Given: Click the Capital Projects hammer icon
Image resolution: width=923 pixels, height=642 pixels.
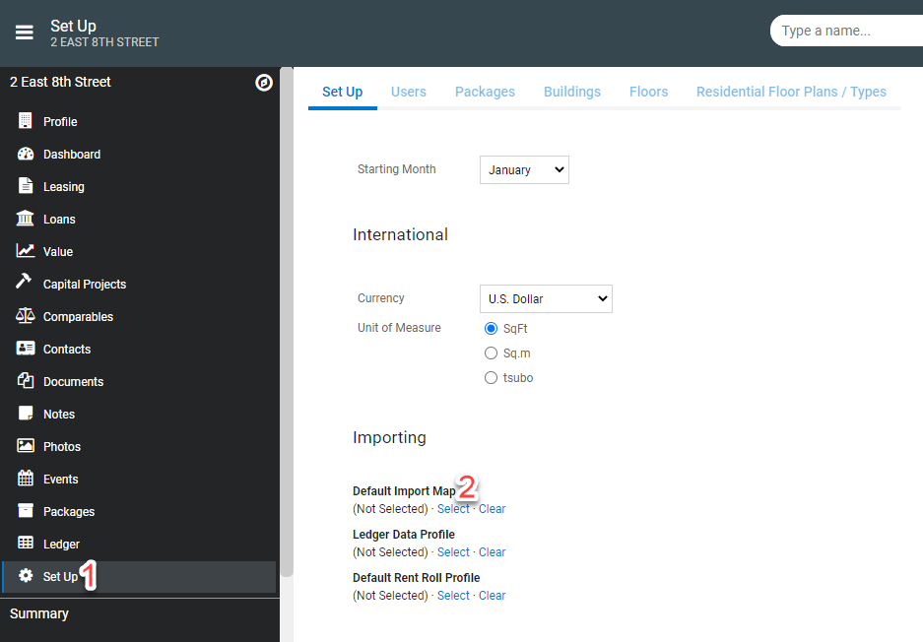Looking at the screenshot, I should tap(24, 282).
